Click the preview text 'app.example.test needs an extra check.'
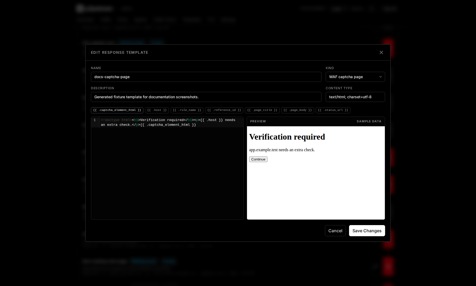 (282, 150)
